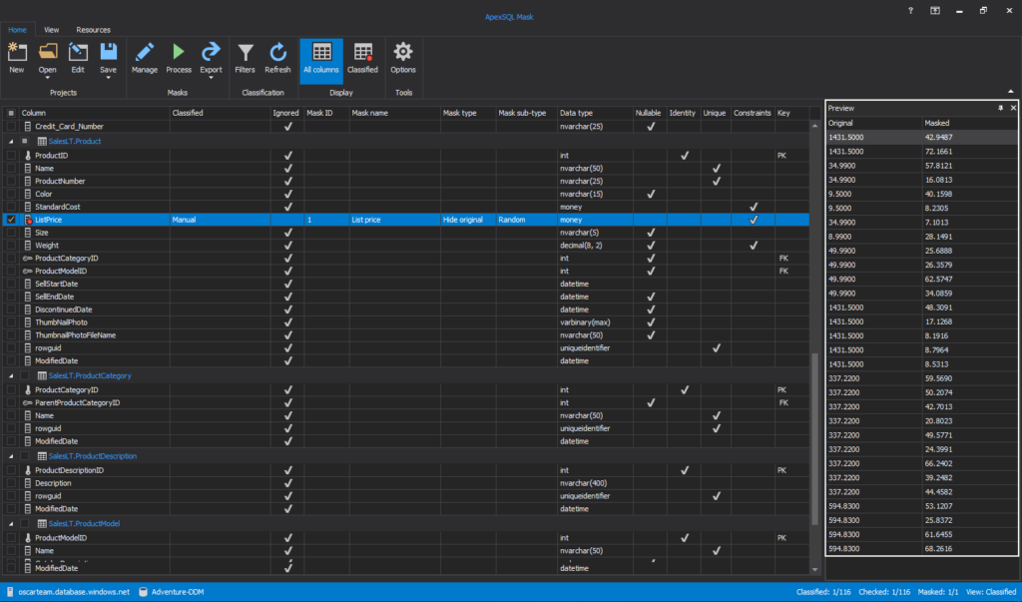Switch to the View ribbon tab
1022x602 pixels.
click(51, 29)
